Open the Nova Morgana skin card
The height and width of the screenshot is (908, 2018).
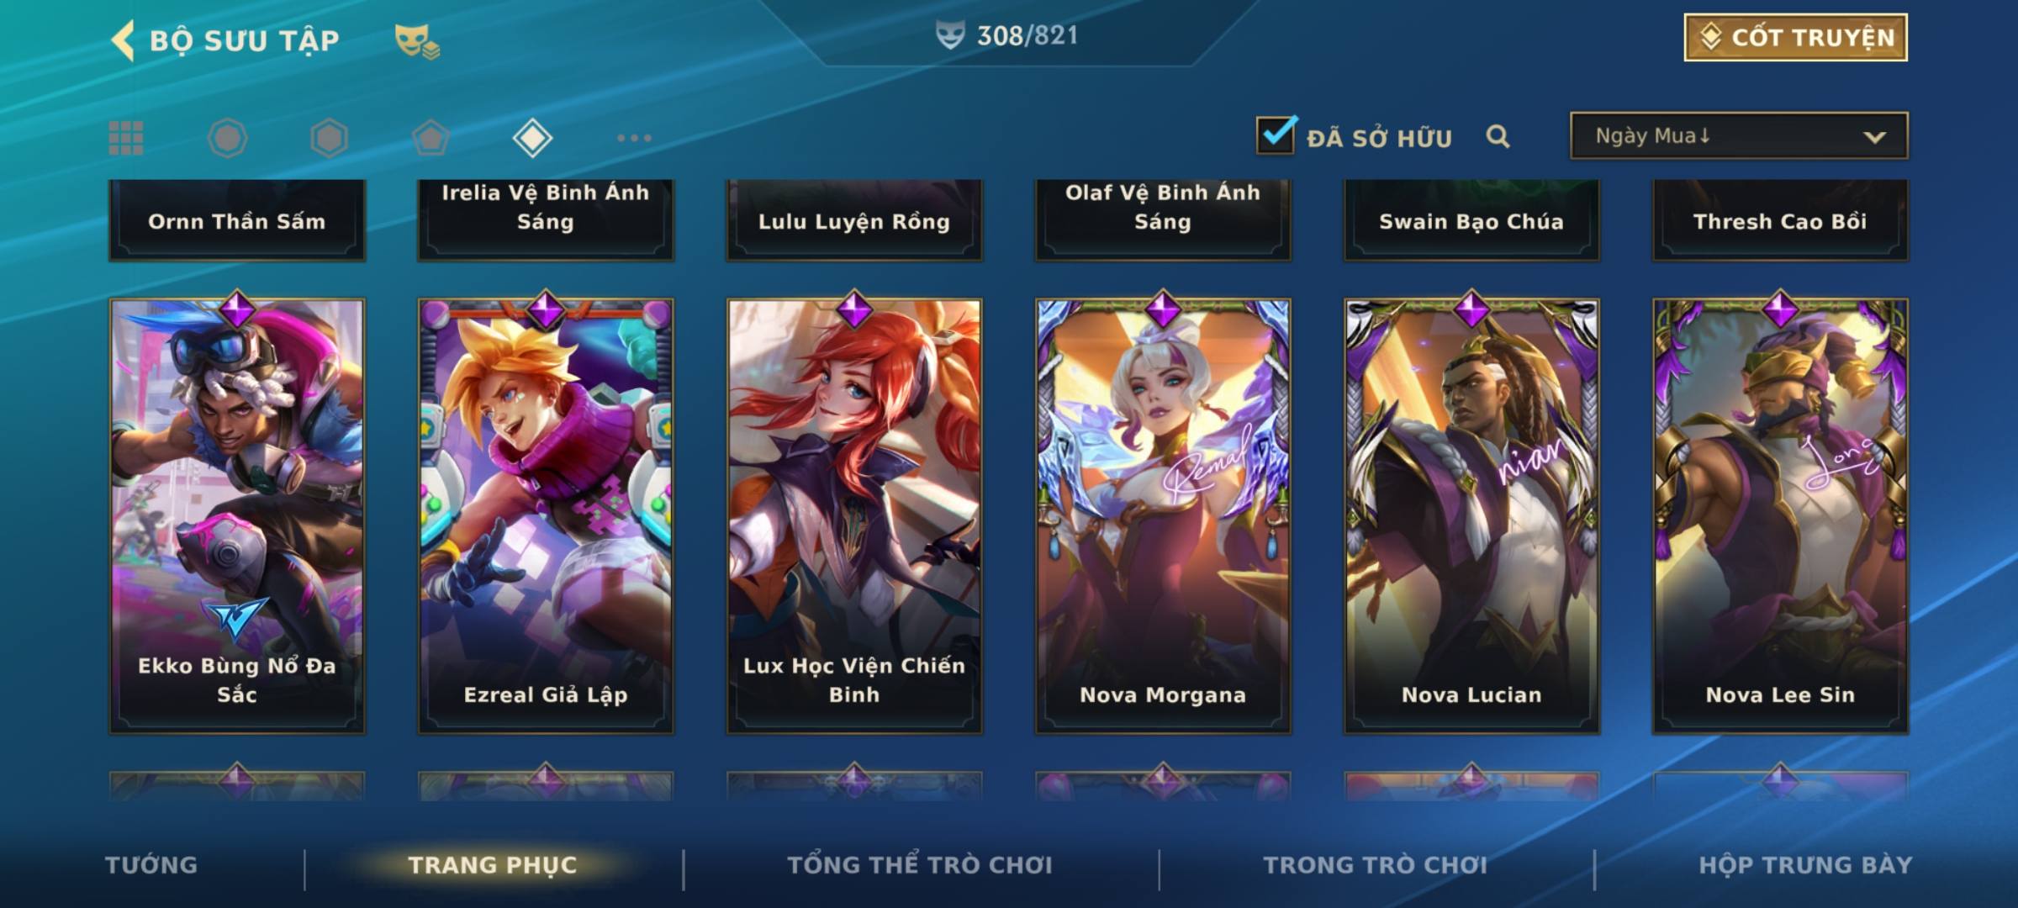pos(1163,515)
